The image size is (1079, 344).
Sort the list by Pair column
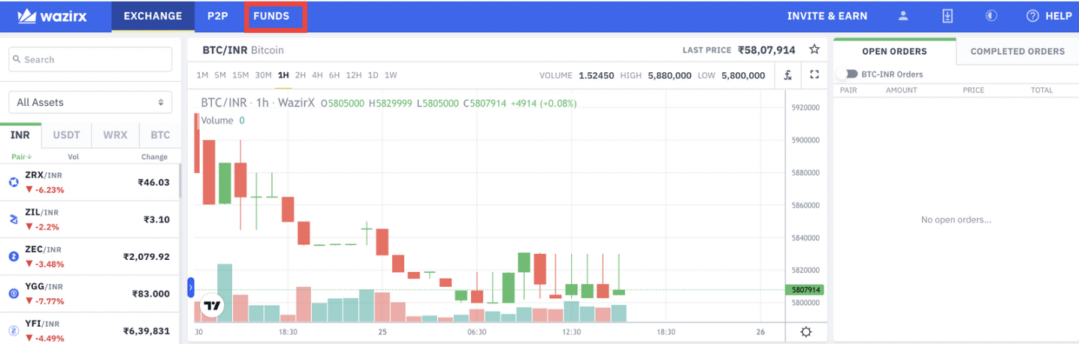pyautogui.click(x=22, y=157)
